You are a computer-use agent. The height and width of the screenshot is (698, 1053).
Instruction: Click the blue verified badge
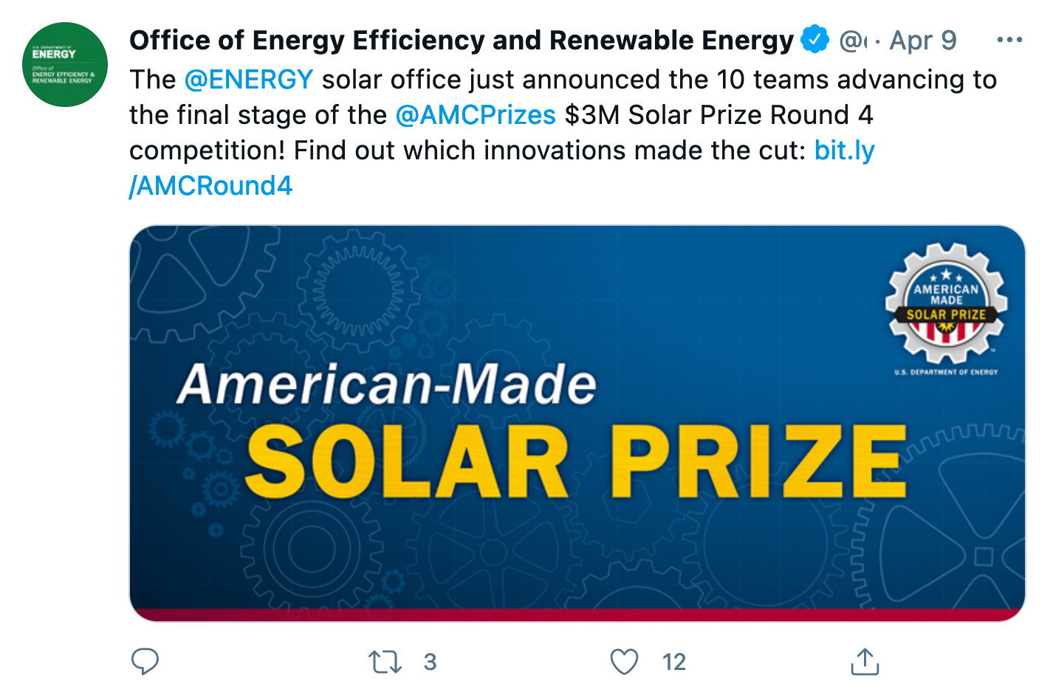coord(815,40)
